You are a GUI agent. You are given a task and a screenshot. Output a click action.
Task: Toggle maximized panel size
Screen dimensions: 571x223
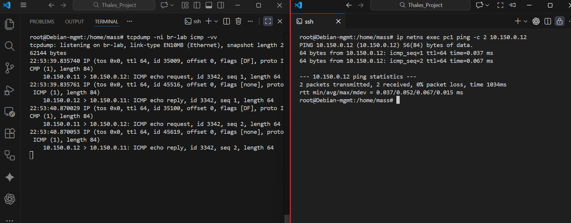click(268, 21)
